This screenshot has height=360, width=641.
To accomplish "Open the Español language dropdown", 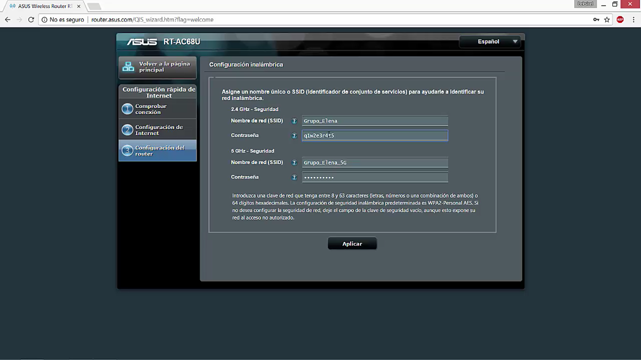I will click(490, 42).
